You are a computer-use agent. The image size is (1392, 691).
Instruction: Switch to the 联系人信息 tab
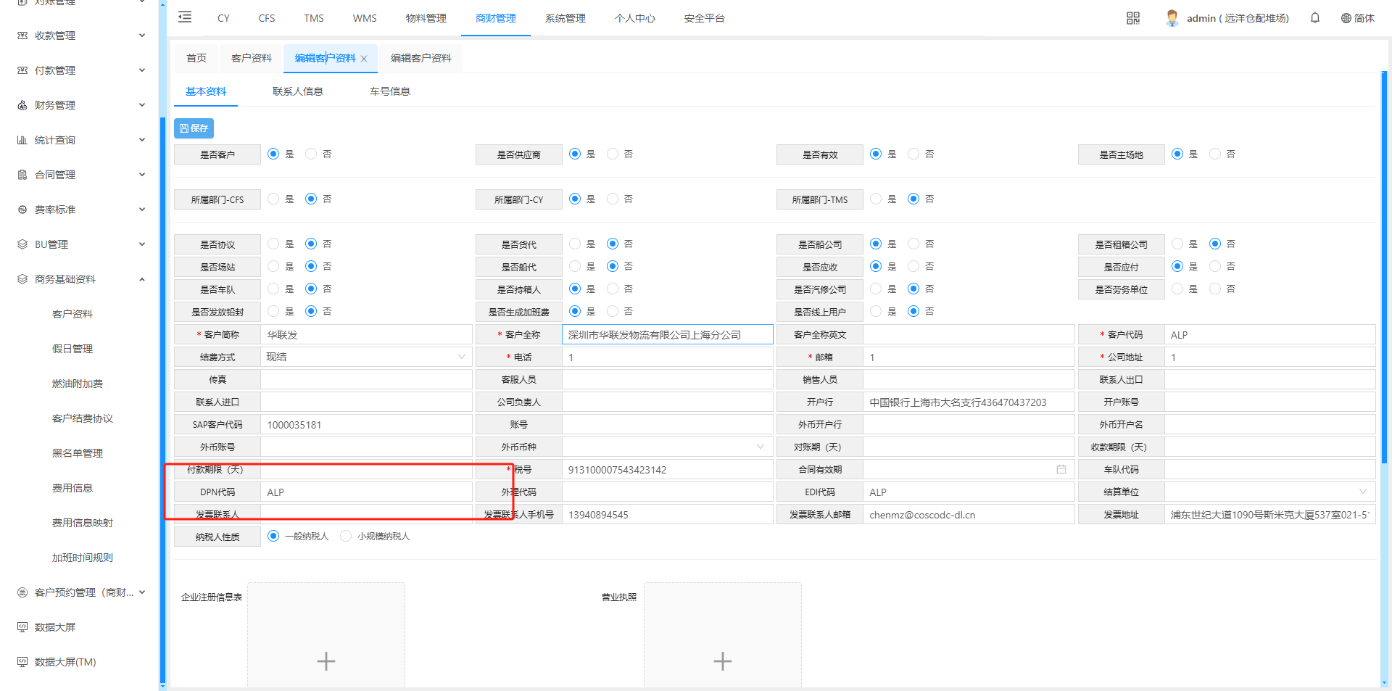(x=297, y=91)
